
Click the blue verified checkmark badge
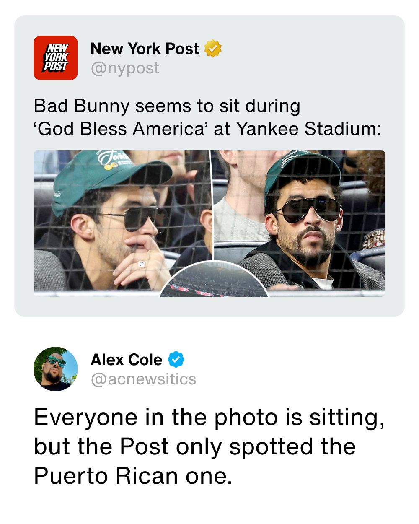pos(176,360)
